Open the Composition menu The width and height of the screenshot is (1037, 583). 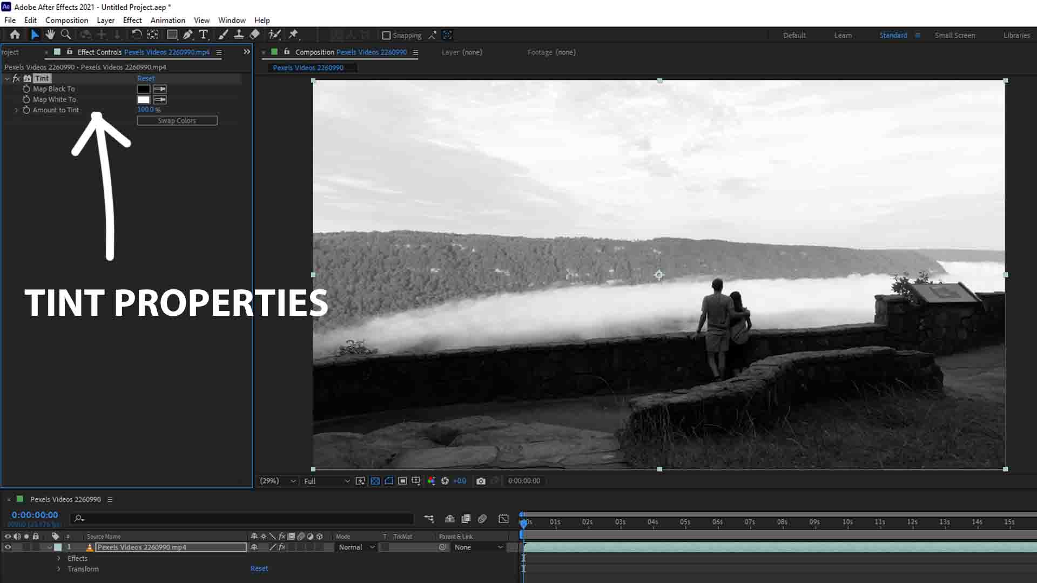(x=66, y=19)
